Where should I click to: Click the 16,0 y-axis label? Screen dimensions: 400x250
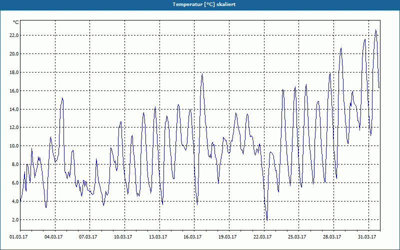coord(14,91)
